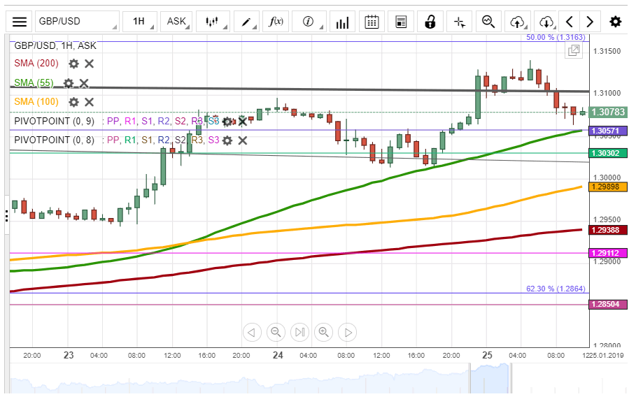The height and width of the screenshot is (399, 629).
Task: Open the hamburger main menu
Action: click(20, 22)
